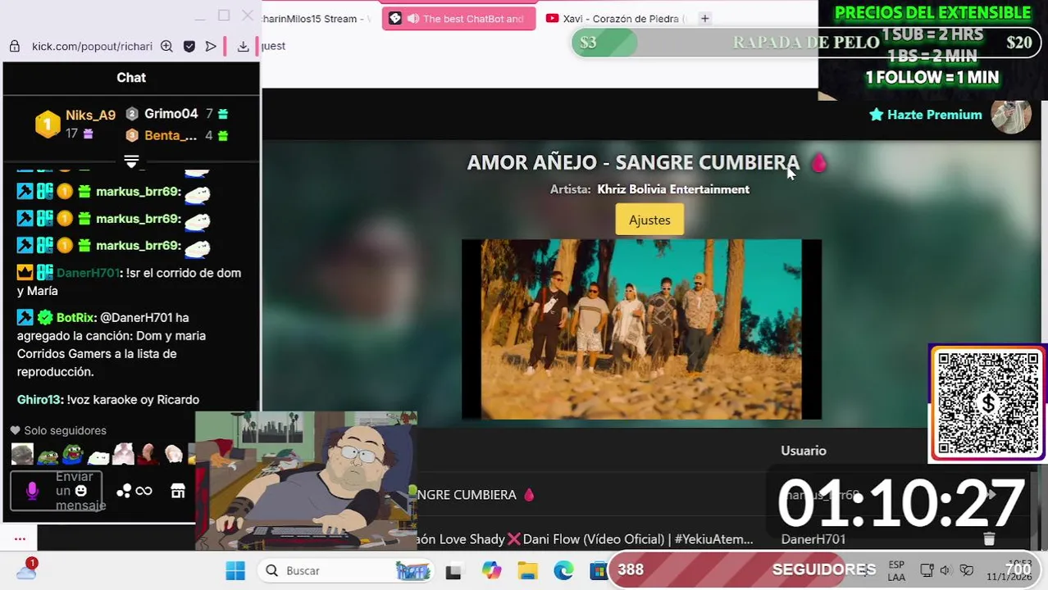The width and height of the screenshot is (1048, 590).
Task: Click Hazte Premium link
Action: pos(926,115)
